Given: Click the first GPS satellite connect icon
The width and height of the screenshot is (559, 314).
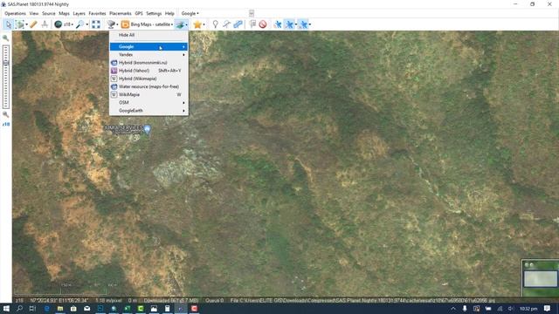Looking at the screenshot, I should (x=278, y=24).
